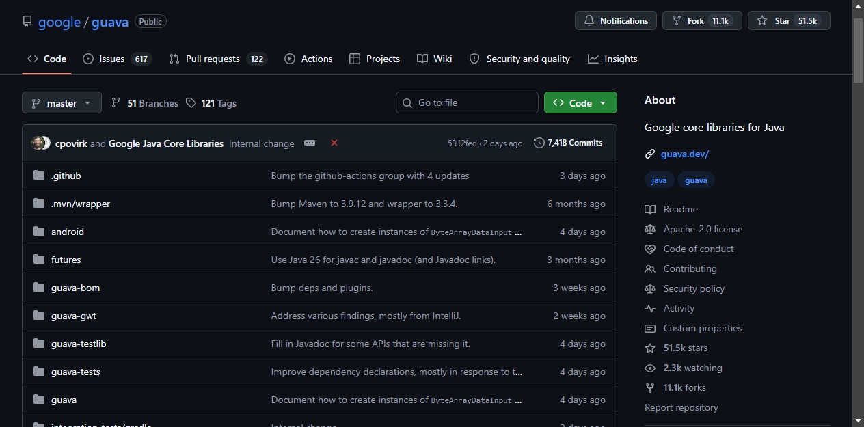
Task: Open 'Use Java 26 for javac' commit message
Action: click(383, 260)
